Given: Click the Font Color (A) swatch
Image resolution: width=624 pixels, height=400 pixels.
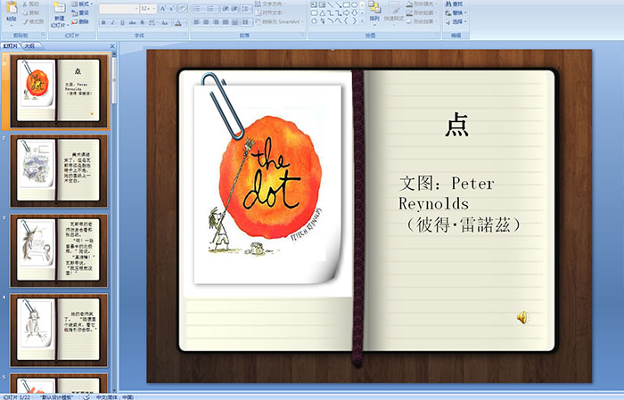Looking at the screenshot, I should [178, 23].
